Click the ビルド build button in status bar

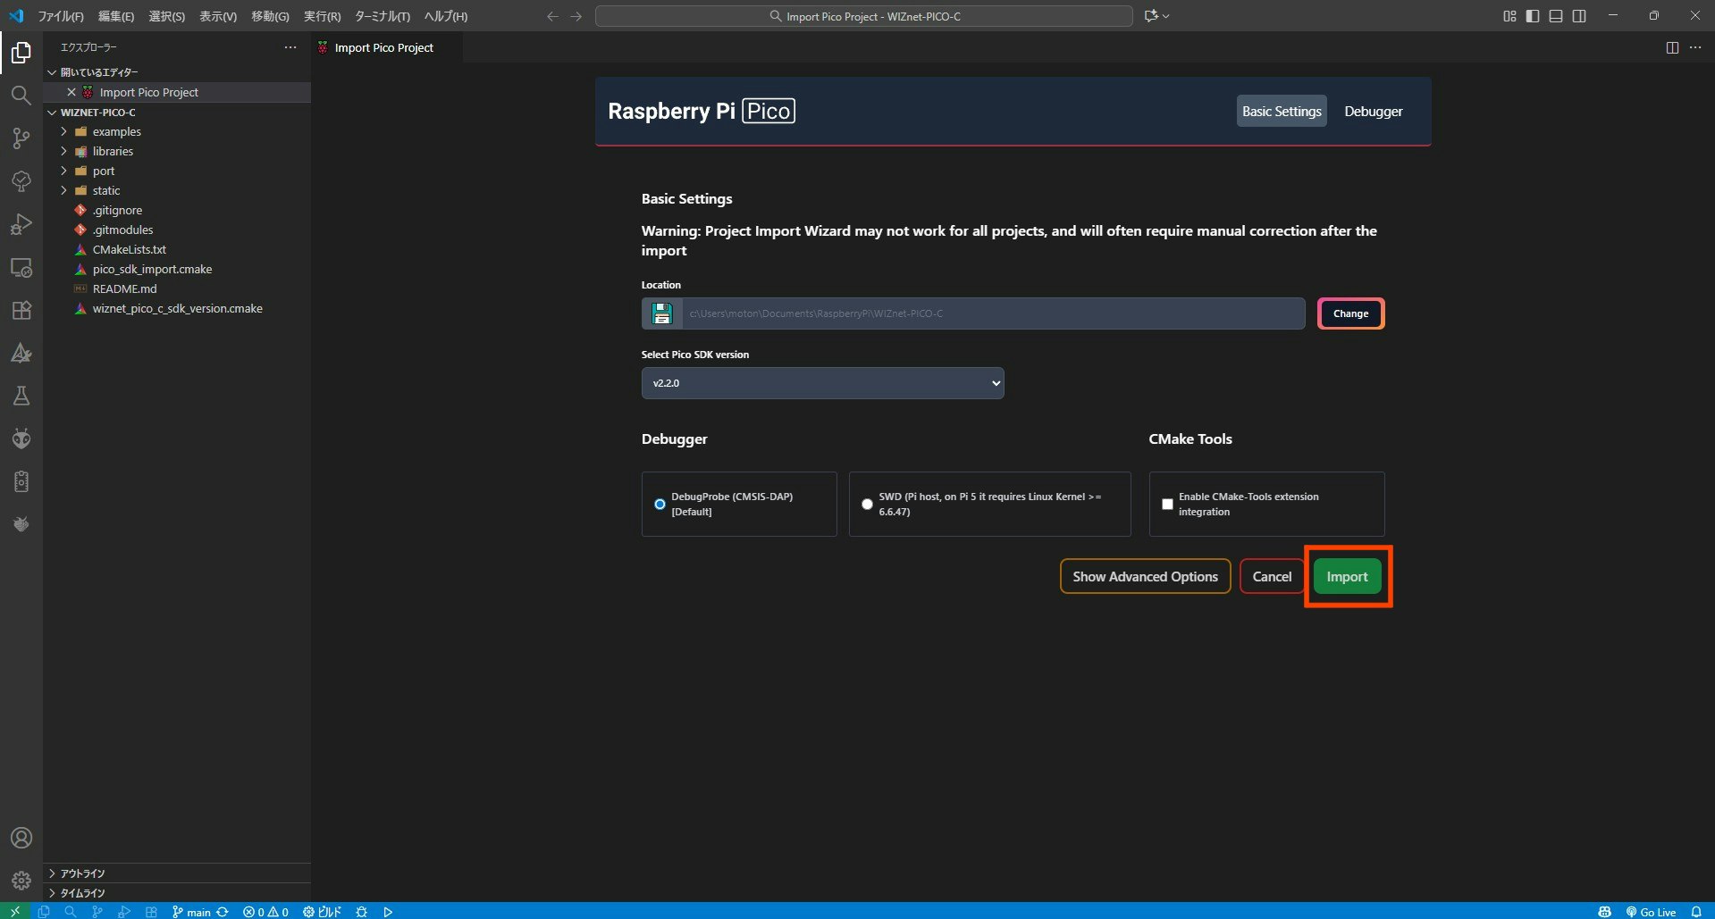(322, 912)
